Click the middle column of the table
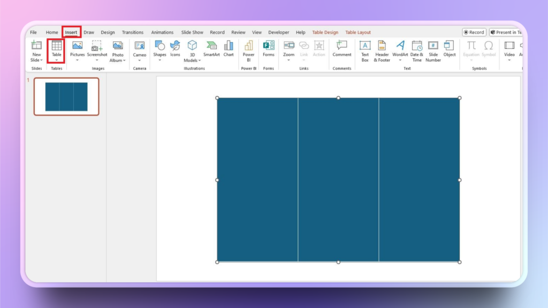Screen dimensions: 548x308 click(x=338, y=180)
